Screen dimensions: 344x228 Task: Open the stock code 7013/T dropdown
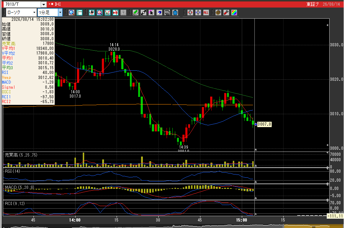[44, 4]
